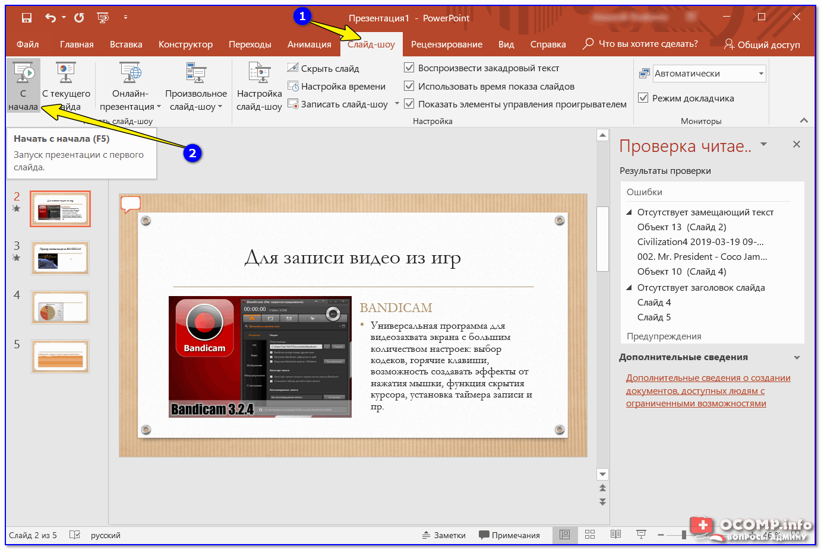Toggle Заметки notes pane
The height and width of the screenshot is (550, 821).
click(444, 535)
